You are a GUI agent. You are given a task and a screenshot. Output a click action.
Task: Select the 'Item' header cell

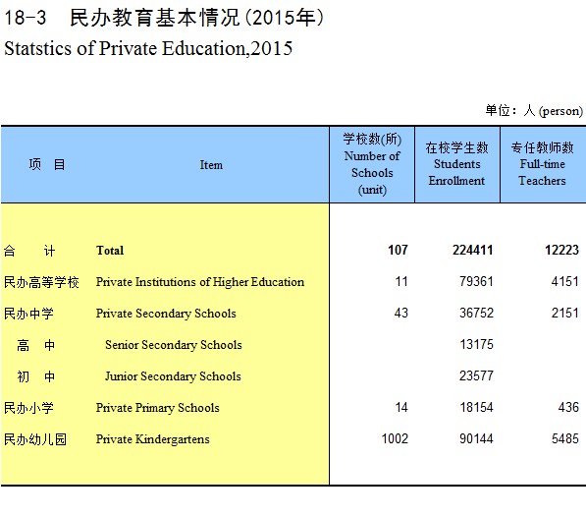click(x=211, y=165)
